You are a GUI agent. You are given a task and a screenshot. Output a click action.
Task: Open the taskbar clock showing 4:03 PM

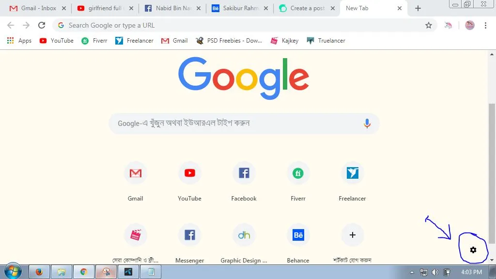(x=471, y=272)
